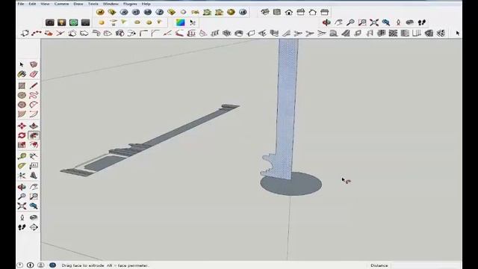Activate the Paint Bucket tool

[x=22, y=74]
